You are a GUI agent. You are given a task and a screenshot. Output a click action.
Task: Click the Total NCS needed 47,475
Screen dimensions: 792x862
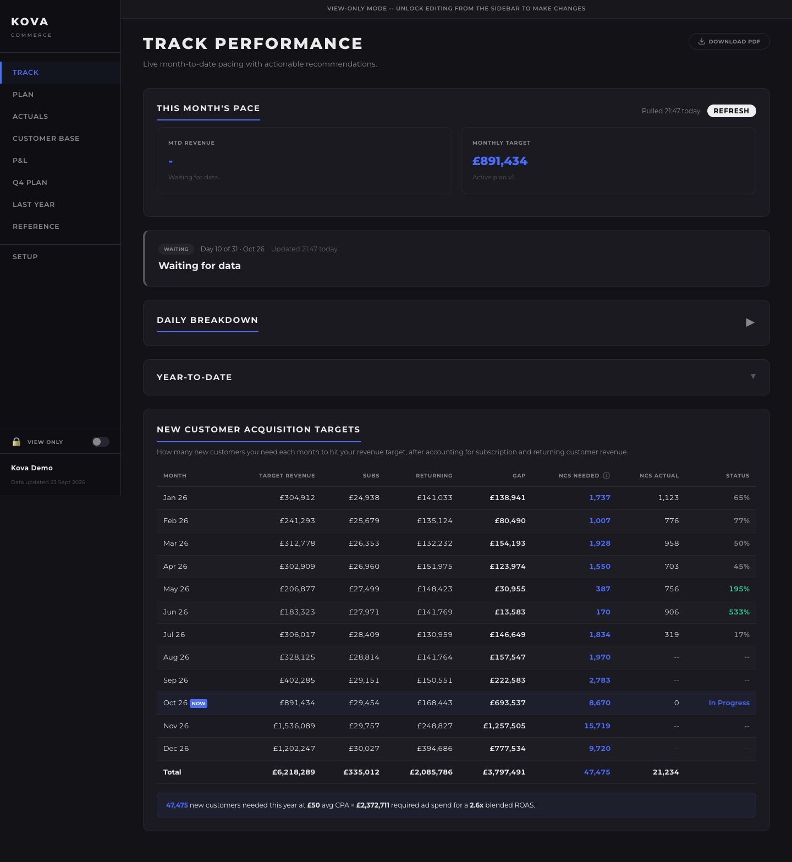tap(597, 772)
